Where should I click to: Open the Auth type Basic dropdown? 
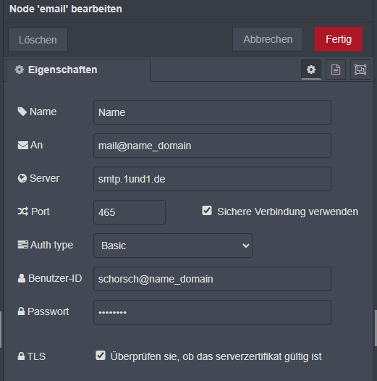[x=173, y=246]
